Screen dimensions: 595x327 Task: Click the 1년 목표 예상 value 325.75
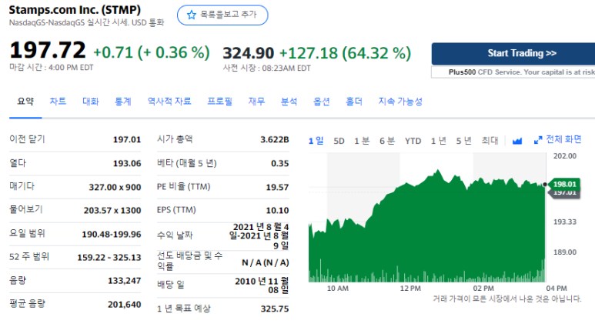tap(275, 309)
